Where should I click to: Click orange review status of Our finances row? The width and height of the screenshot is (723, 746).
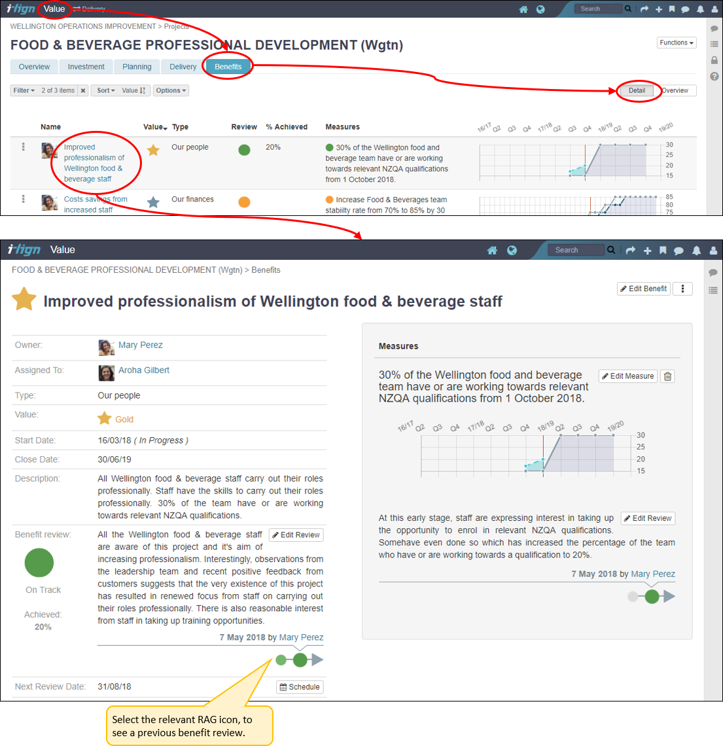click(x=244, y=202)
